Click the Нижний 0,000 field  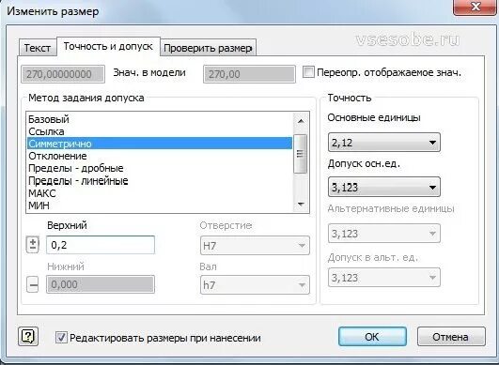point(101,284)
